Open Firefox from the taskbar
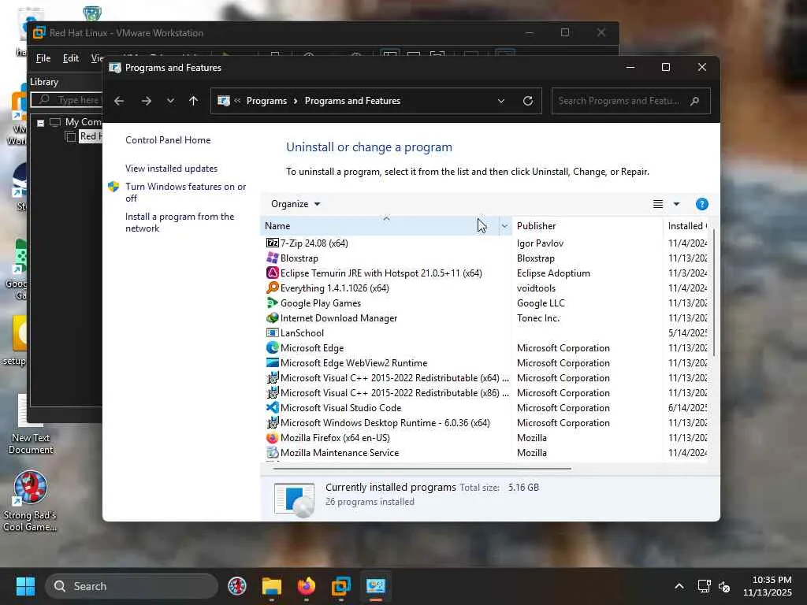The image size is (807, 605). click(307, 586)
